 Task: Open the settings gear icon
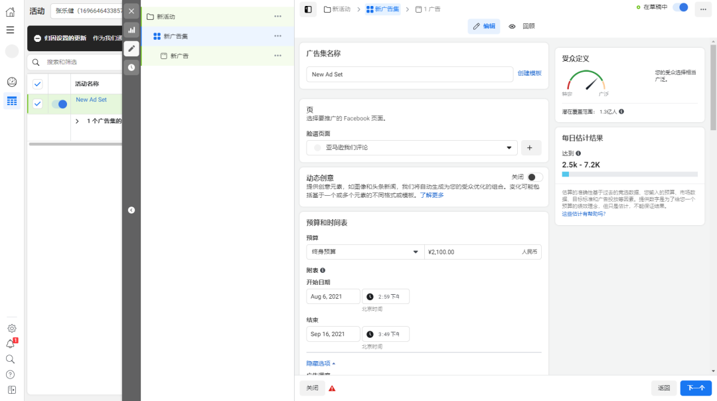(x=10, y=328)
